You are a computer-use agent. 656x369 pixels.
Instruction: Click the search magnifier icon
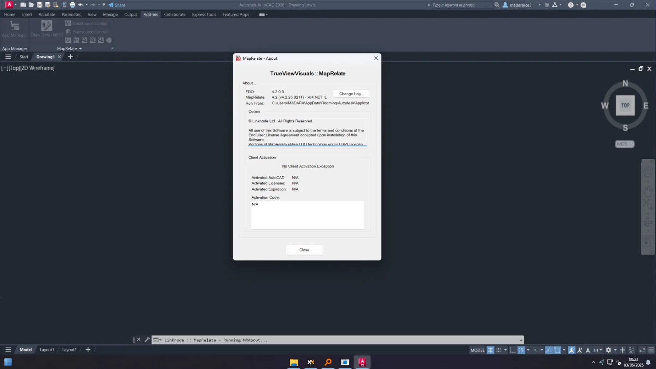tap(496, 5)
